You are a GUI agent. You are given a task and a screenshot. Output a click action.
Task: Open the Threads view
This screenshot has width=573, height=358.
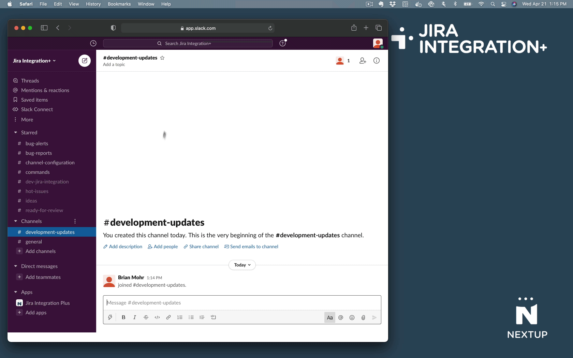[x=30, y=81]
